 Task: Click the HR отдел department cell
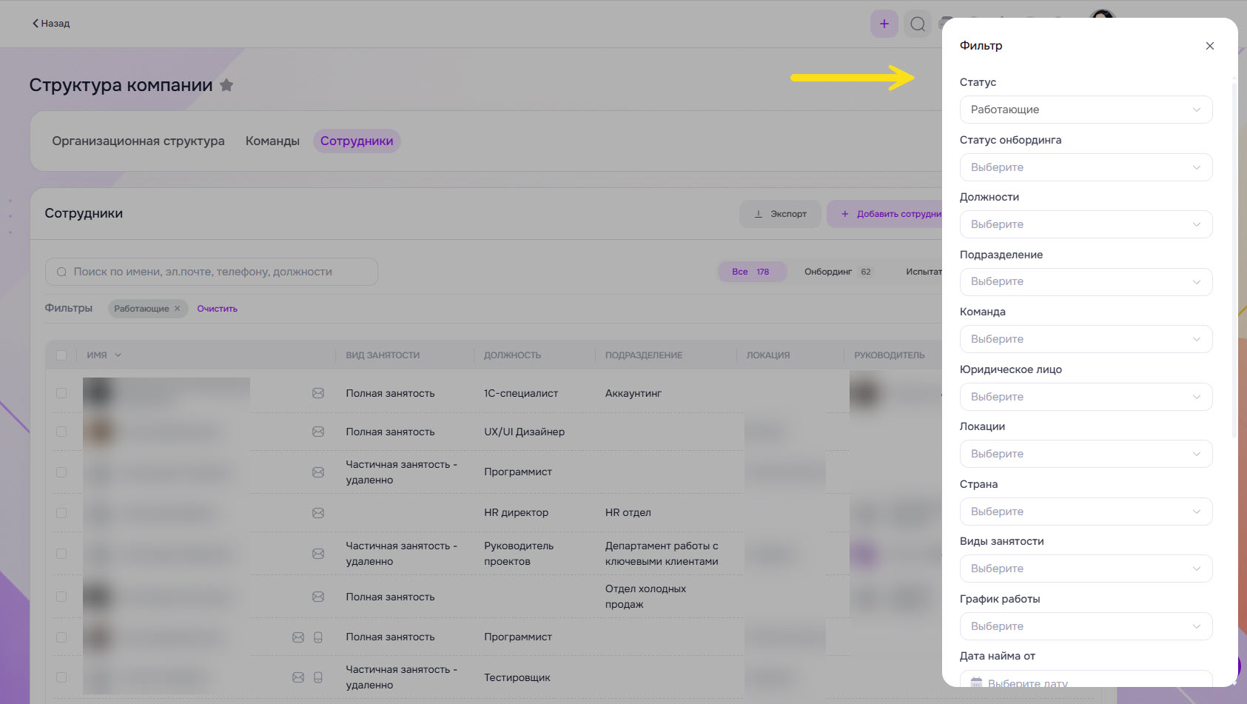click(628, 512)
